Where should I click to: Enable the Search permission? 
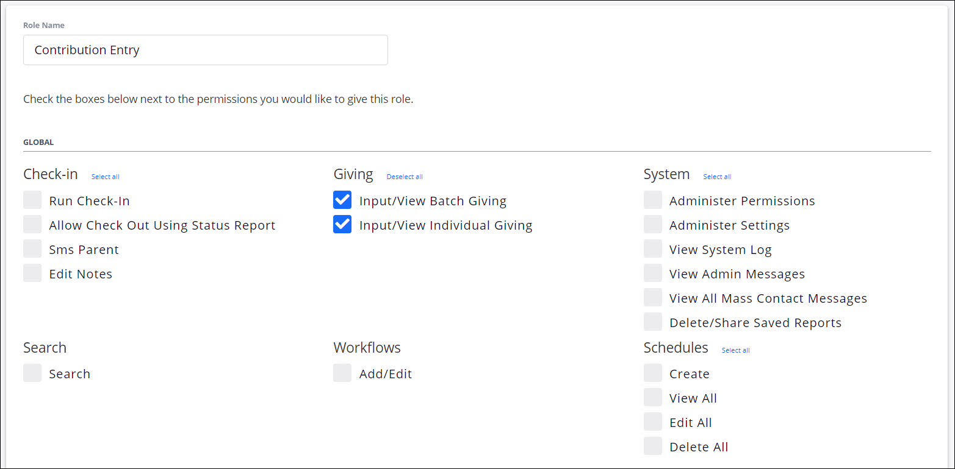32,373
